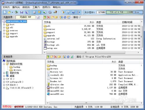The image size is (145, 110).
Task: Click the blue Info toolbar icon
Action: pyautogui.click(x=68, y=12)
